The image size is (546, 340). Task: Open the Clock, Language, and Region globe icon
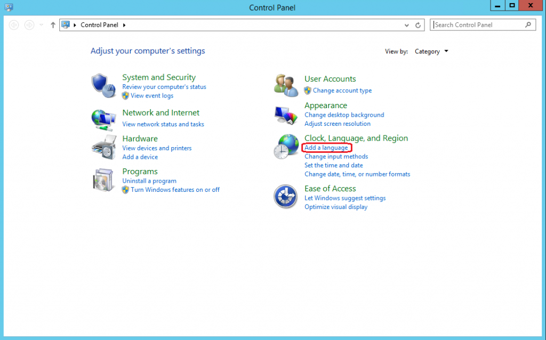tap(286, 147)
